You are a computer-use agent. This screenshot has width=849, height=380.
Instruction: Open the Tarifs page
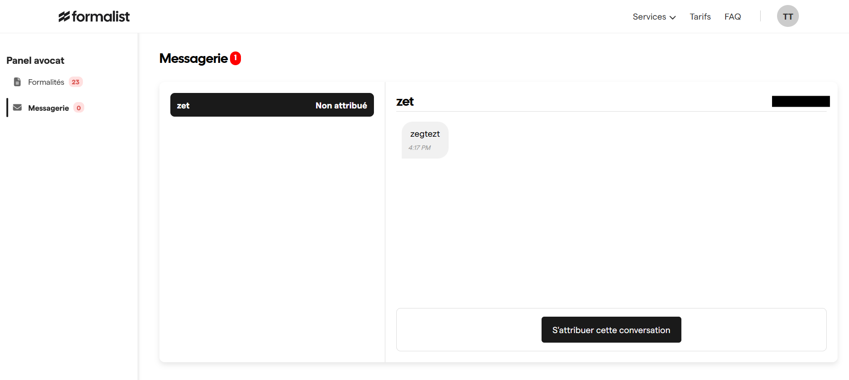(x=700, y=17)
